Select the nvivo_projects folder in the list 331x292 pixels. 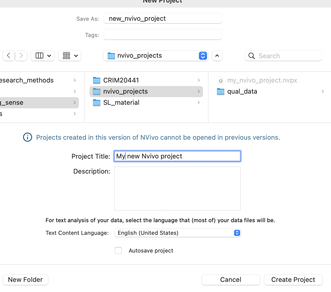[126, 92]
